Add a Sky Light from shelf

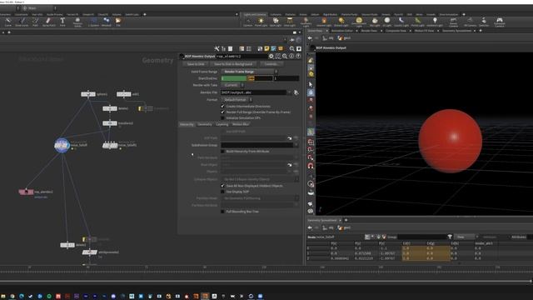click(375, 22)
